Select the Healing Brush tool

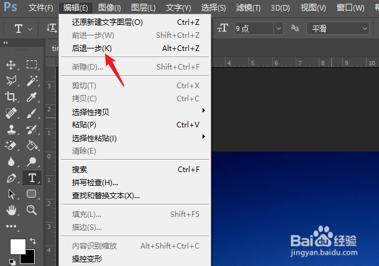(11, 113)
